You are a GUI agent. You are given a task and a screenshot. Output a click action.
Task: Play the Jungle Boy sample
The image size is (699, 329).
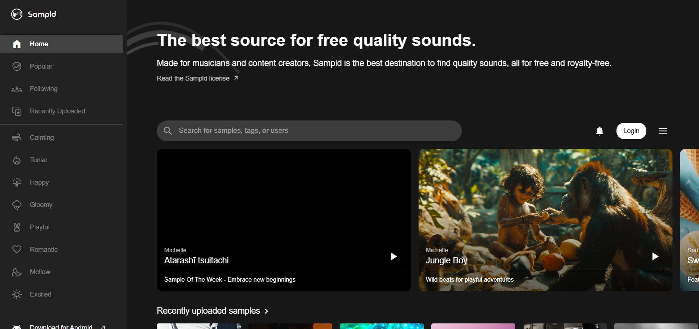[655, 256]
